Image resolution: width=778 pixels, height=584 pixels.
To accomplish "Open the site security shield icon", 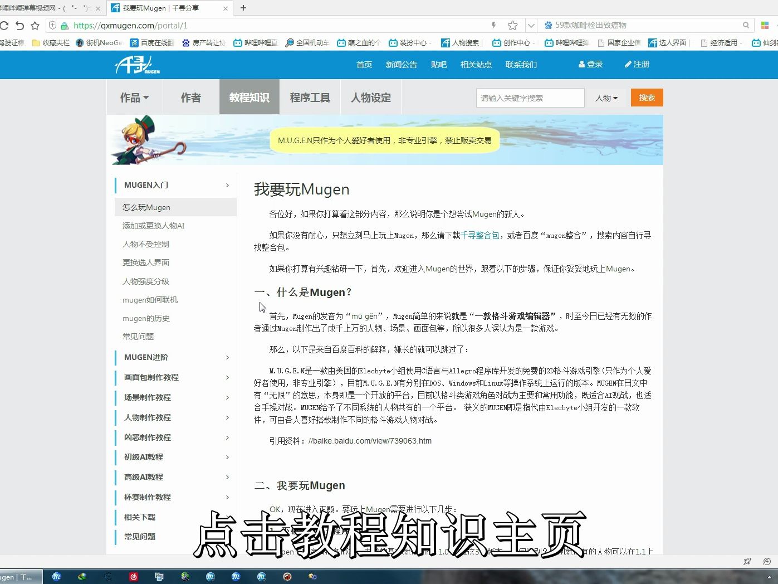I will 53,26.
